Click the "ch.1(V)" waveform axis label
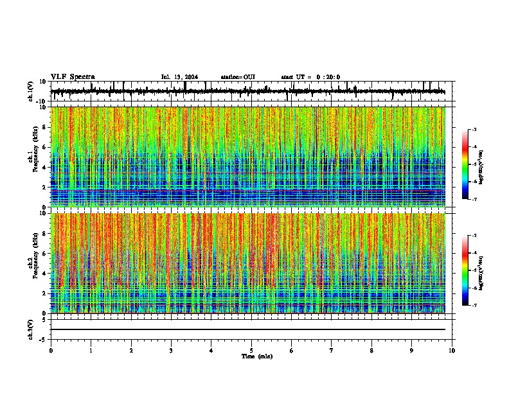This screenshot has height=393, width=509. (x=31, y=91)
